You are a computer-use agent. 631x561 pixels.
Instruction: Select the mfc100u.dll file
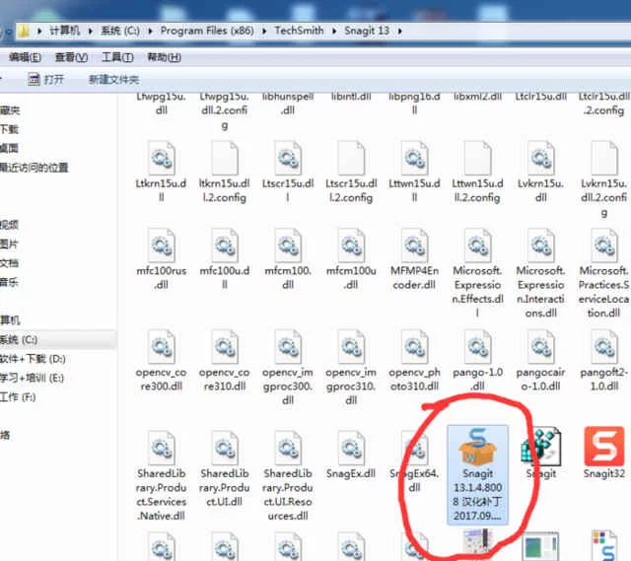[x=225, y=259]
